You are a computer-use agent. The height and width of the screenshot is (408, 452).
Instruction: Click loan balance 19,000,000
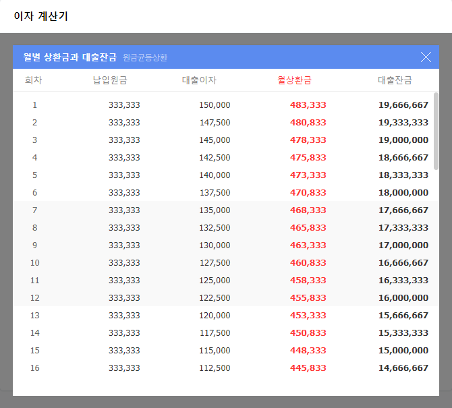coord(403,140)
